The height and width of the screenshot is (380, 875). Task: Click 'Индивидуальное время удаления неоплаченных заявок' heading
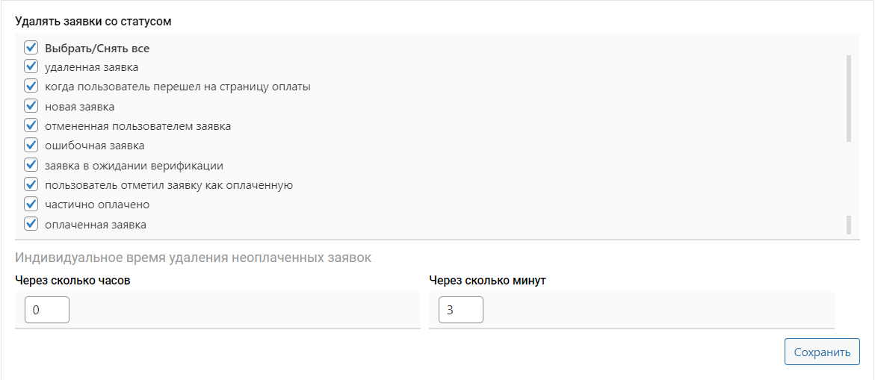coord(193,258)
